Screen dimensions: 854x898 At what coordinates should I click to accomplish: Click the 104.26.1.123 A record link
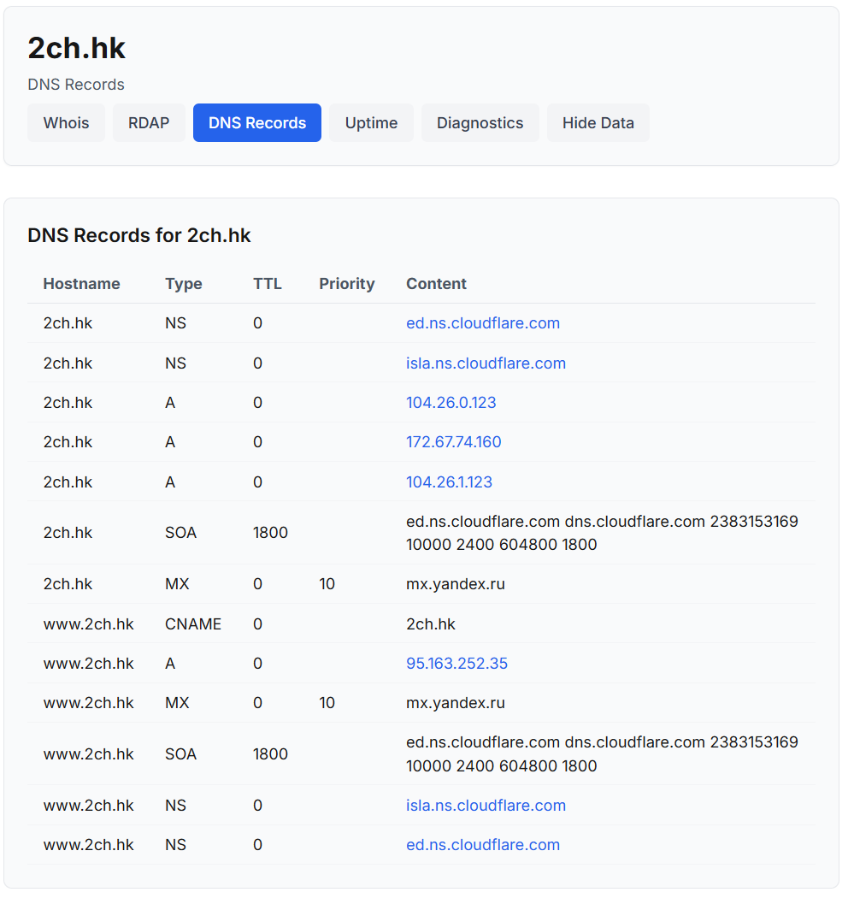[449, 482]
